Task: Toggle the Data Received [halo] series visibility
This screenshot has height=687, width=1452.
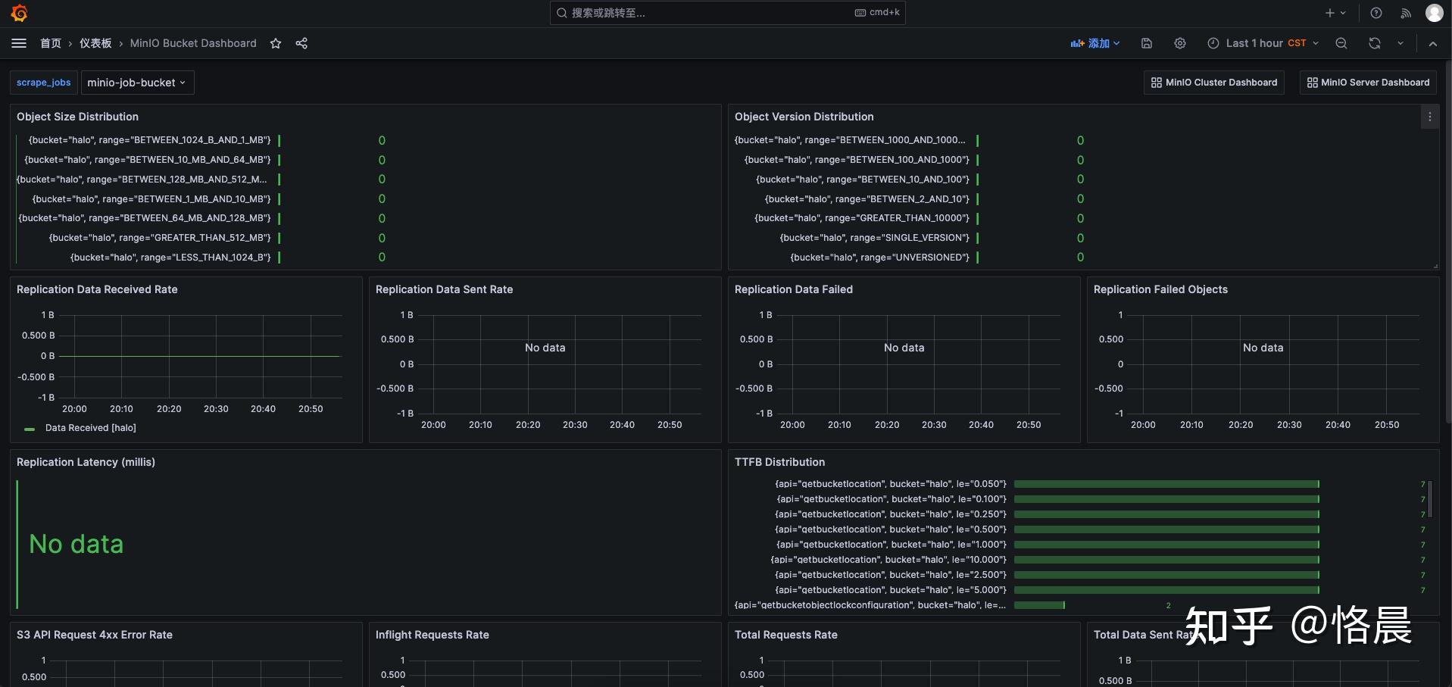Action: tap(90, 428)
